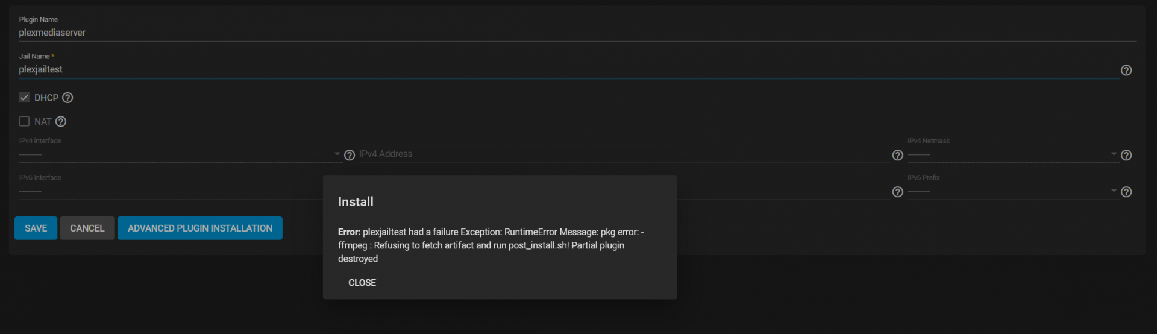Show NAT help tooltip icon
1157x334 pixels.
(61, 122)
